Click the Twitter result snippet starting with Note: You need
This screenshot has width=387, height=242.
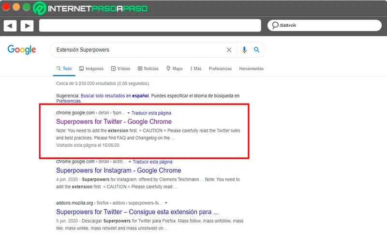(x=148, y=135)
